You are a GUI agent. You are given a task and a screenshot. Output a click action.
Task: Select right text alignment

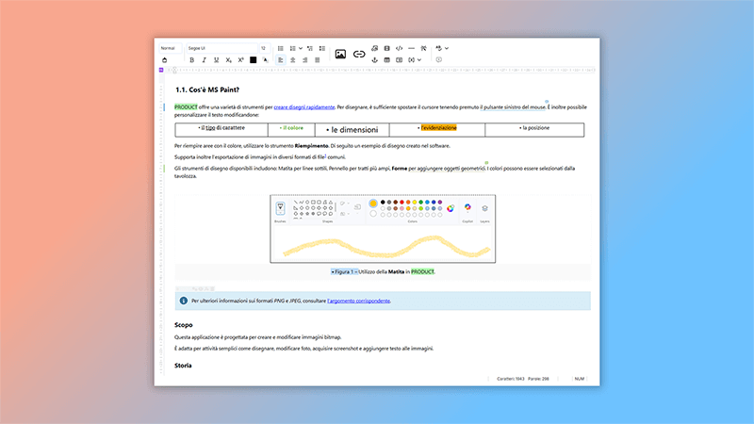[304, 60]
